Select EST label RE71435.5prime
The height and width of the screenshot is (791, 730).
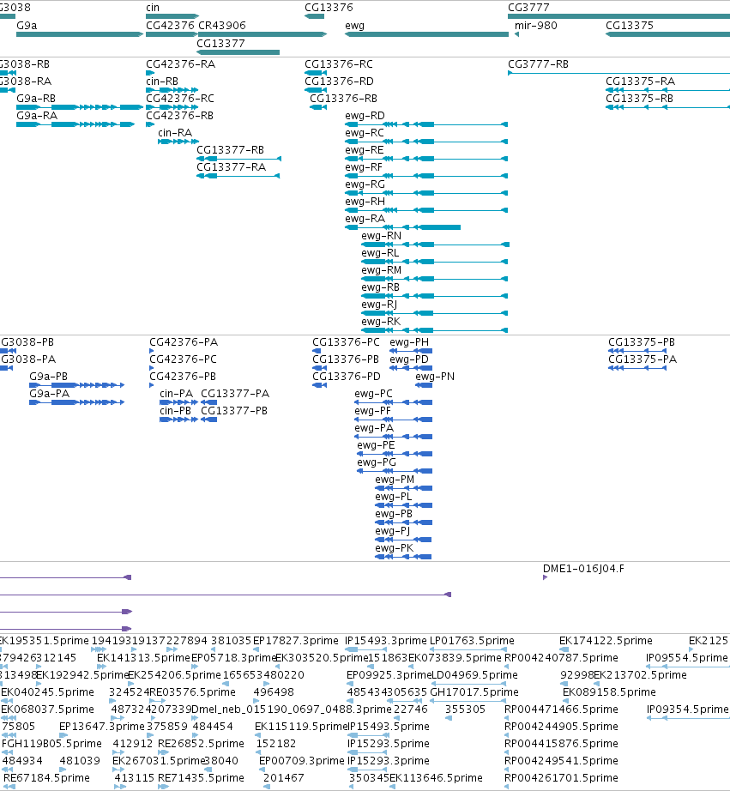click(201, 778)
